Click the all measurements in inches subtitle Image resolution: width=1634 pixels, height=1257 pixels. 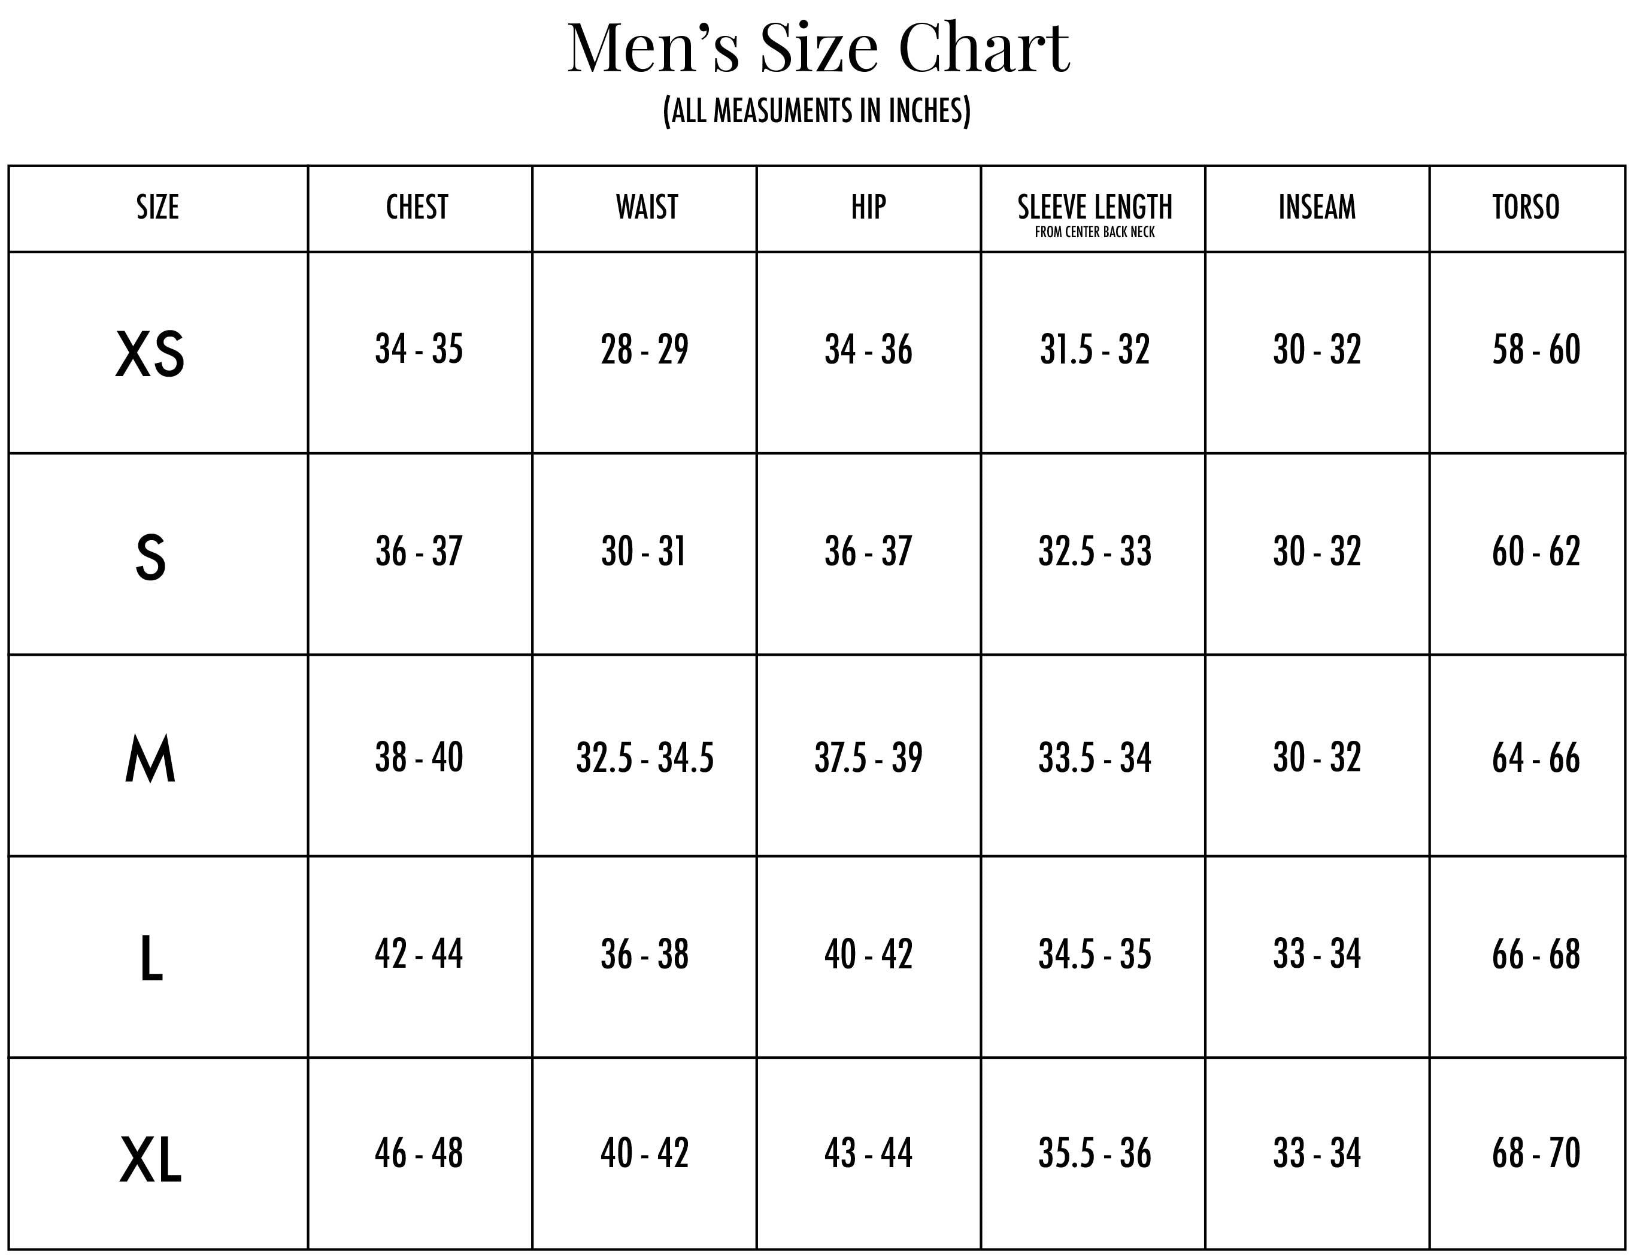pyautogui.click(x=817, y=111)
